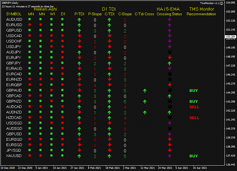Select the JPYSGD symbol label
This screenshot has height=171, width=237.
click(14, 150)
